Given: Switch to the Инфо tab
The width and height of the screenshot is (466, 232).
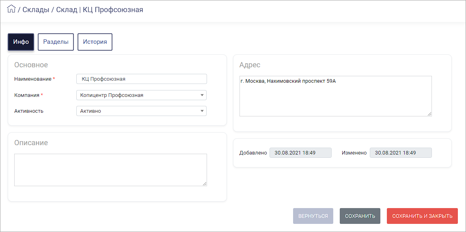Looking at the screenshot, I should [21, 42].
